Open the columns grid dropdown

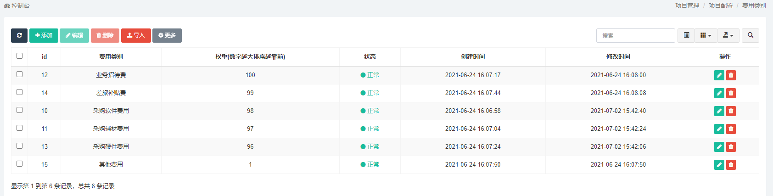[x=706, y=35]
